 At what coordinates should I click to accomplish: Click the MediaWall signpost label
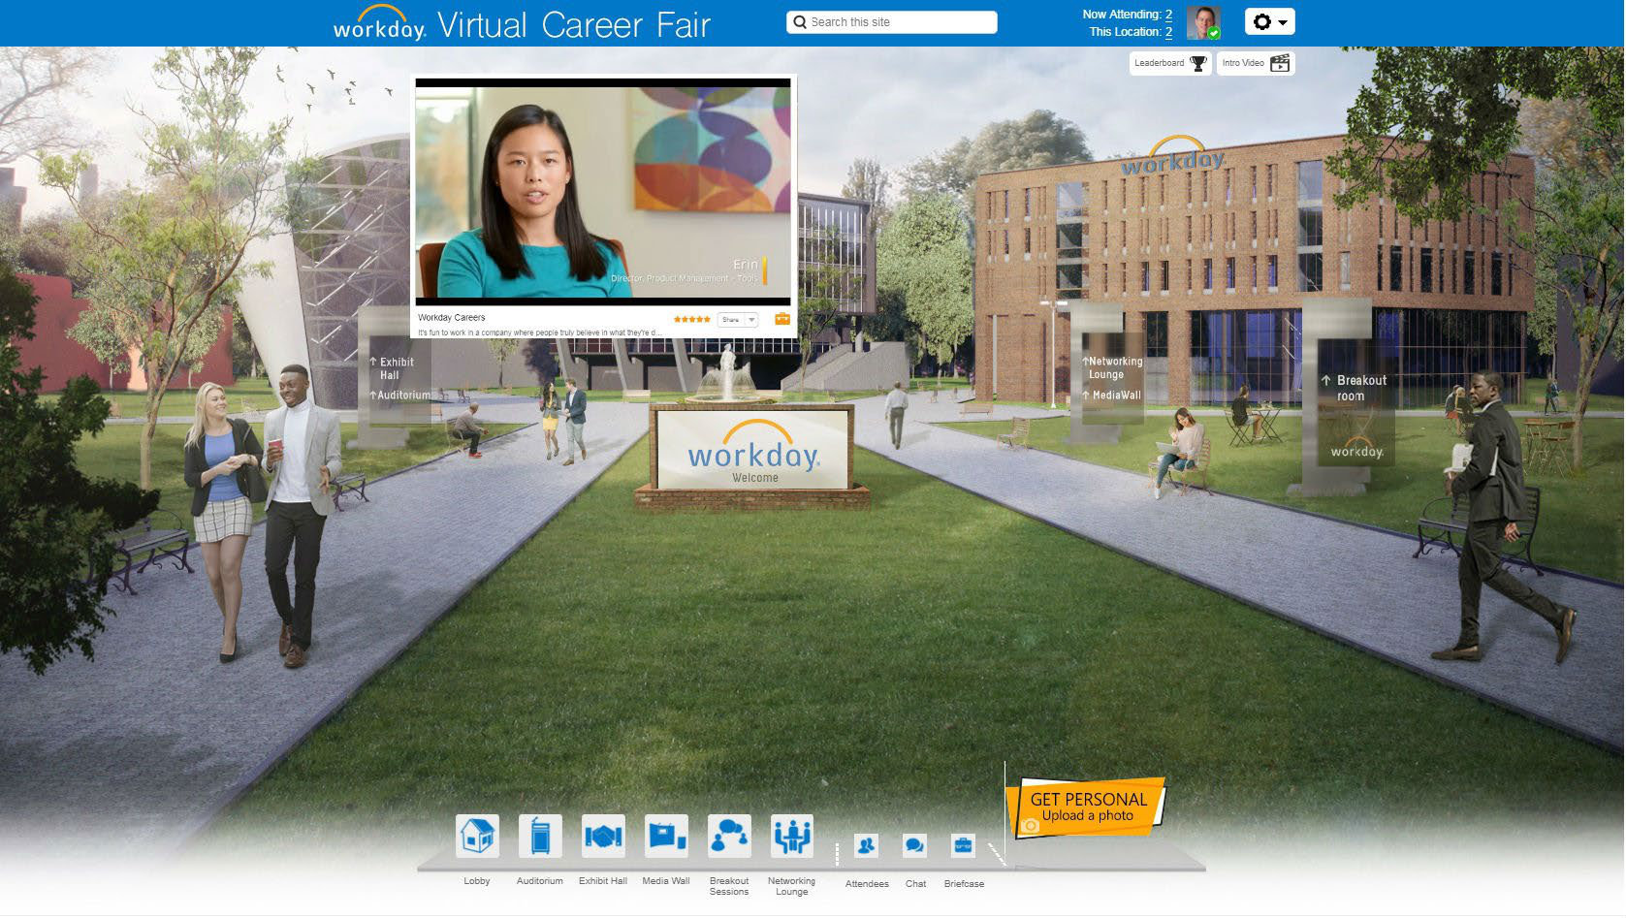click(1112, 396)
